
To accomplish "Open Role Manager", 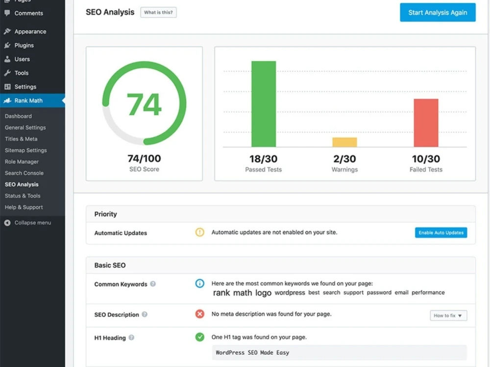I will (x=22, y=161).
